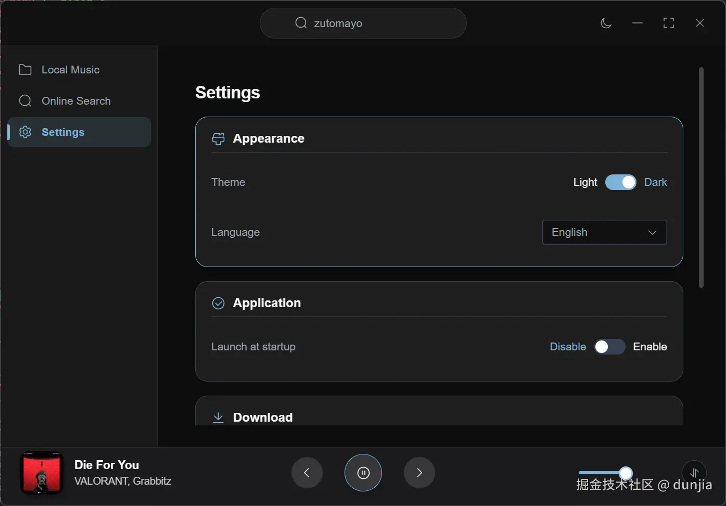Click the chevron arrow in Language selector
Viewport: 726px width, 506px height.
tap(652, 232)
